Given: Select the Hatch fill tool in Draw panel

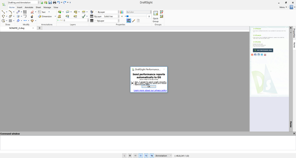Looking at the screenshot, I should click(10, 20).
